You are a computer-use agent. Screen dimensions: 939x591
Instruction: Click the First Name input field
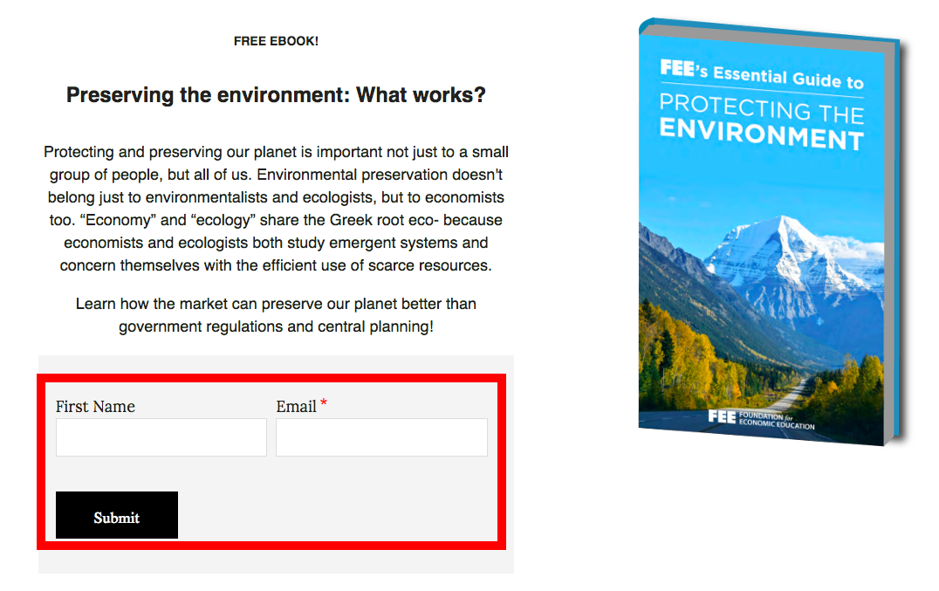(x=161, y=437)
